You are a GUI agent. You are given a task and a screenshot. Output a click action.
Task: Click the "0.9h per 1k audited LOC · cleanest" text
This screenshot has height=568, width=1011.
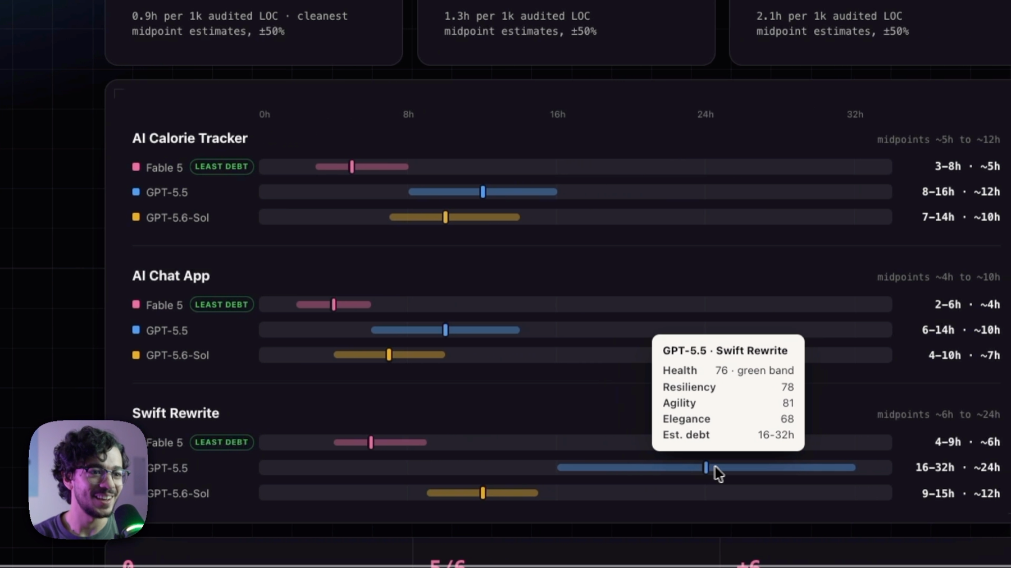[240, 16]
